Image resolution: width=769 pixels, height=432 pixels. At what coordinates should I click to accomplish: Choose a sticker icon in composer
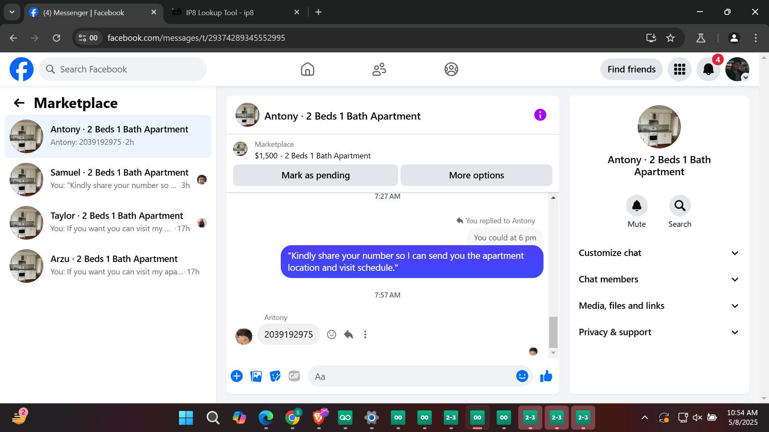click(x=275, y=376)
